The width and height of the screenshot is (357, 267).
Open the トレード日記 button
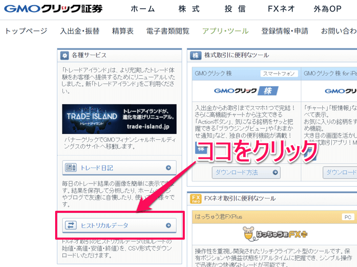pyautogui.click(x=119, y=168)
